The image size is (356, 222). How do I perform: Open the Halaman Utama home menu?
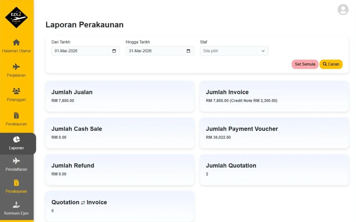tap(16, 46)
